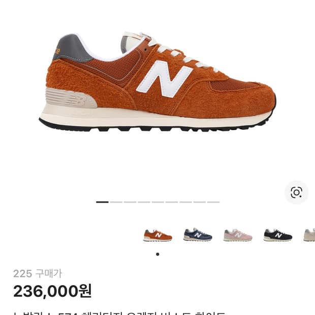Viewport: 315px width, 315px height.
Task: Jump to the third image indicator segment
Action: (x=130, y=202)
